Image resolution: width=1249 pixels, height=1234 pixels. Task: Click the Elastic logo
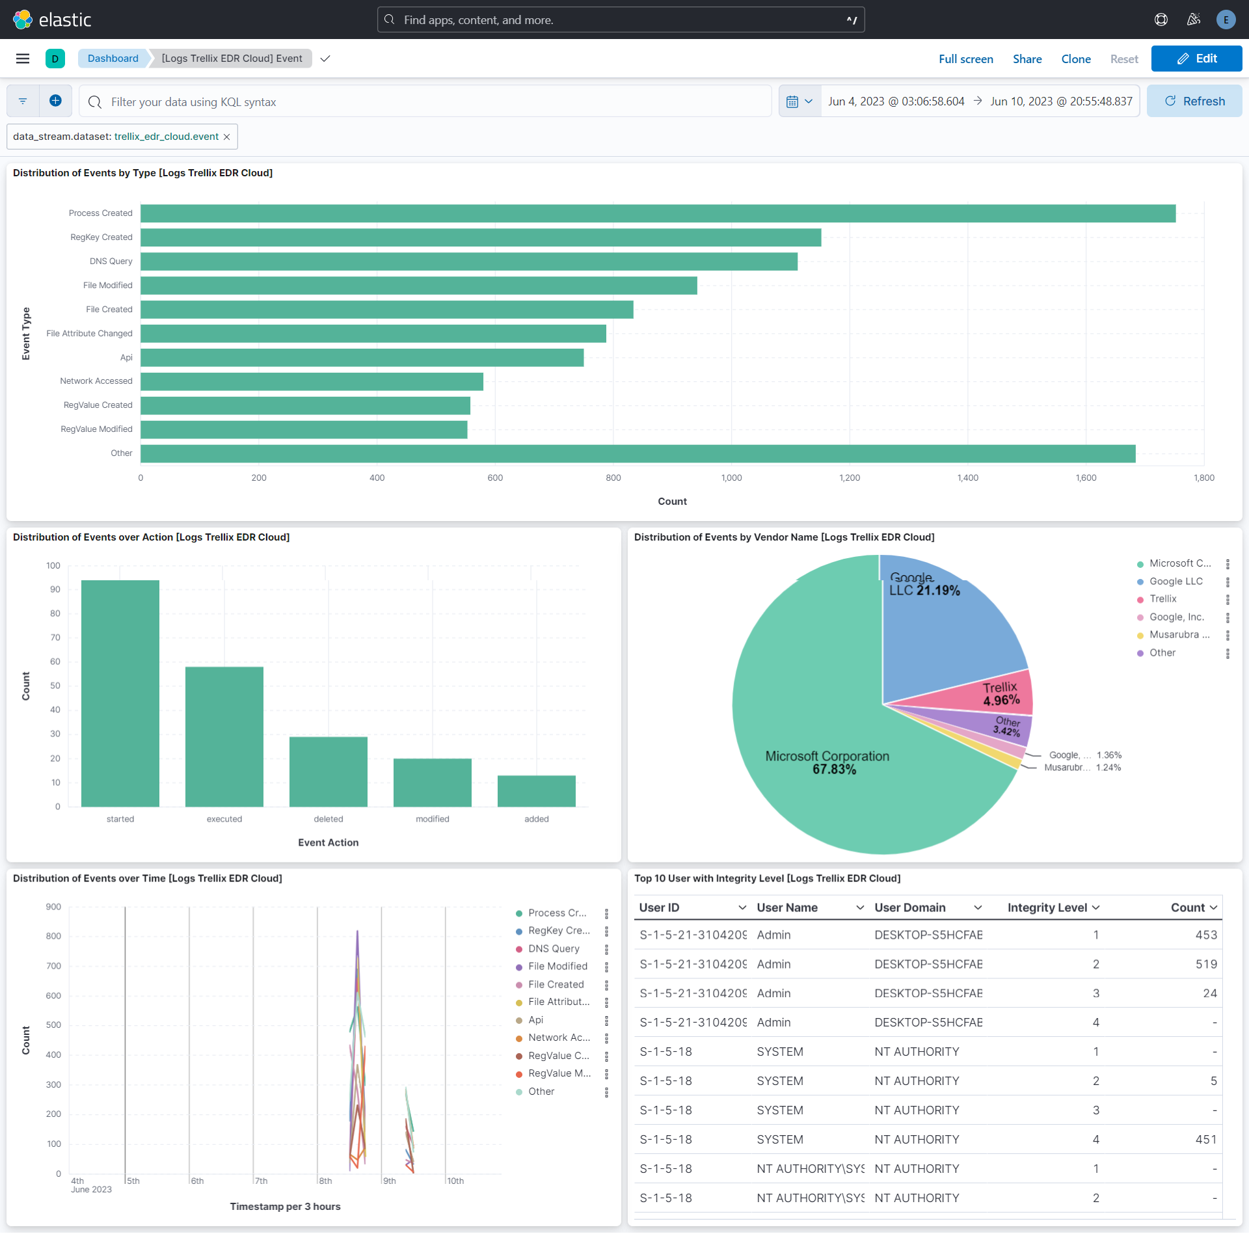(52, 20)
